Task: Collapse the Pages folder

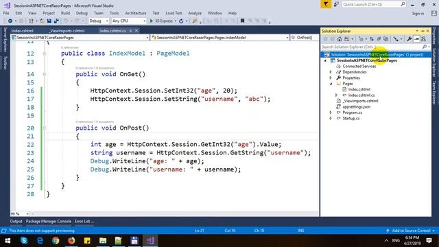Action: pyautogui.click(x=331, y=84)
